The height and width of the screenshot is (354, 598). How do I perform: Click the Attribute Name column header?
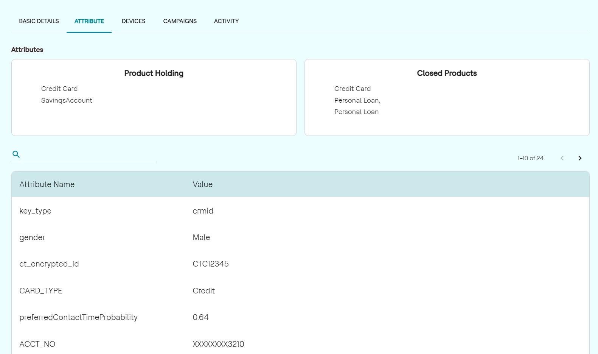(47, 184)
